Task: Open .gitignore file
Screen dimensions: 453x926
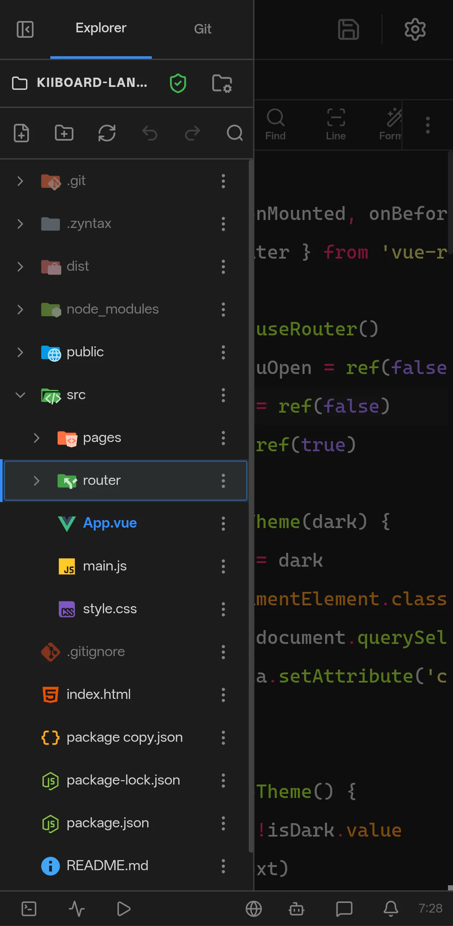Action: pos(125,652)
